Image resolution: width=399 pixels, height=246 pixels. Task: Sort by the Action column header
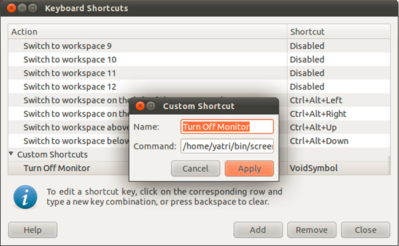coord(147,31)
